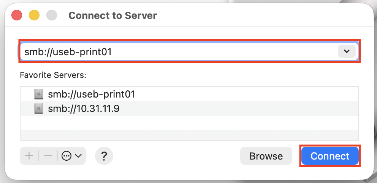
Task: Select smb://useb-print01 in Favorite Servers list
Action: pos(92,94)
